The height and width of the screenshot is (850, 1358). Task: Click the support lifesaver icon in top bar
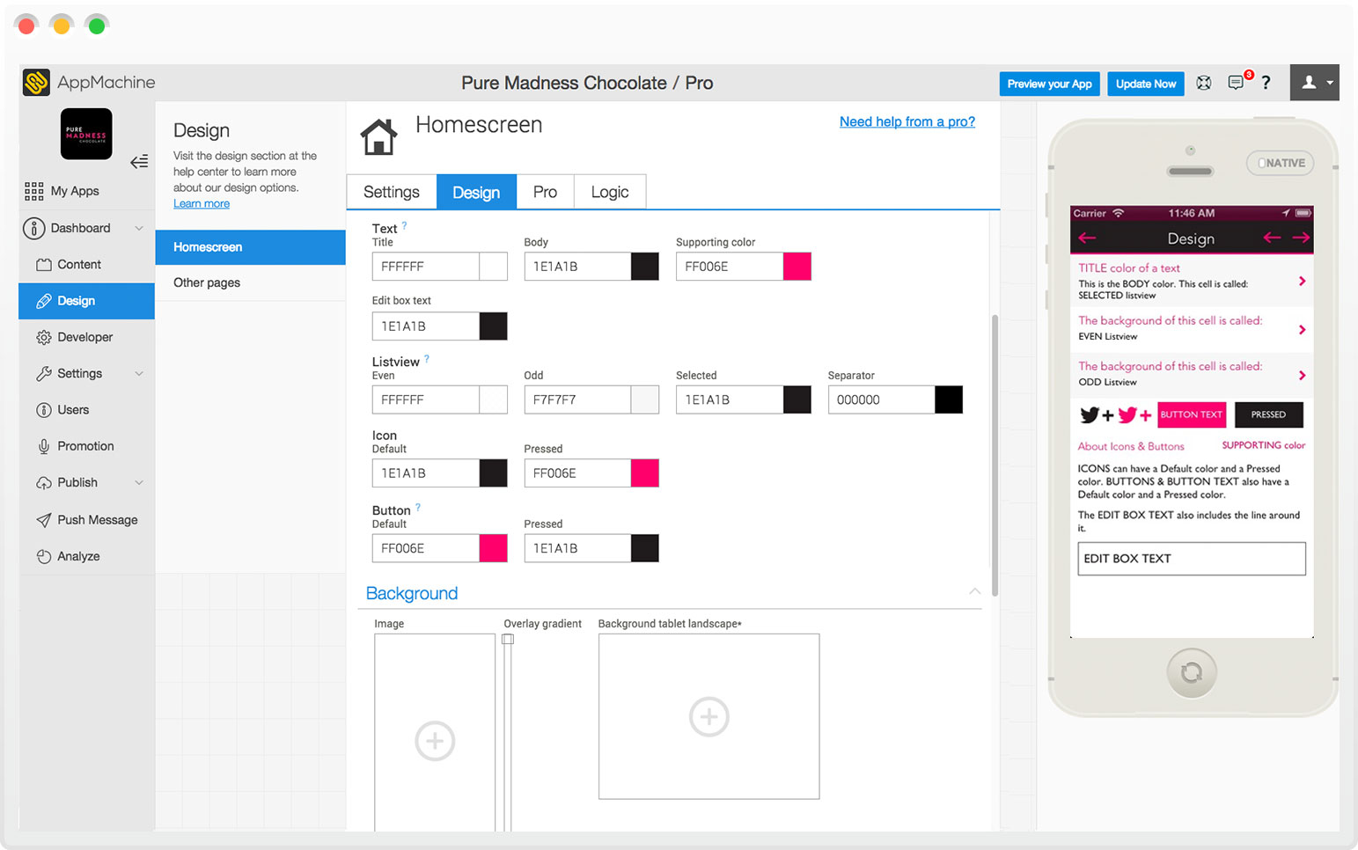click(x=1203, y=83)
